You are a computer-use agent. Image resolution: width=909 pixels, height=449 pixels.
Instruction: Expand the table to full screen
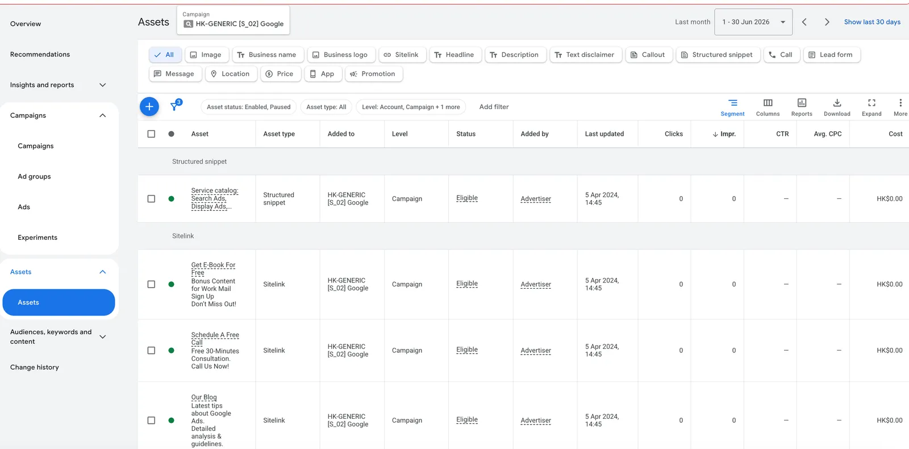point(872,107)
